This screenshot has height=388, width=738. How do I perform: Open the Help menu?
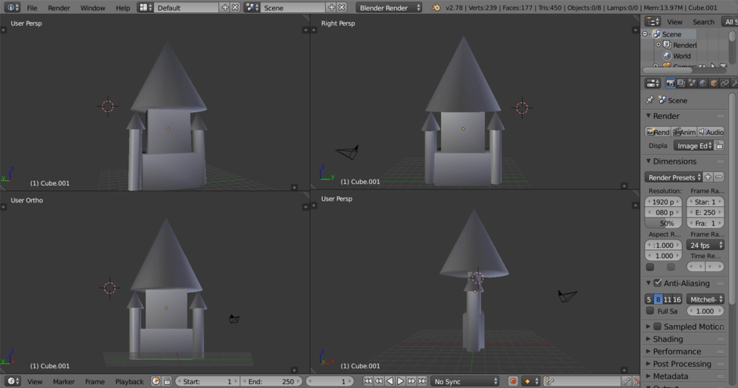click(x=123, y=8)
